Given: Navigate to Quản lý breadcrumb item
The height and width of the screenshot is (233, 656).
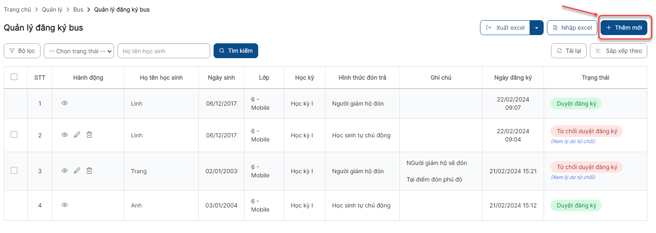Looking at the screenshot, I should (x=52, y=9).
